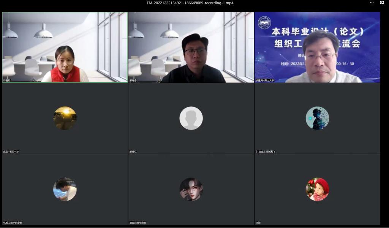Click the sunset avatar of 王一冰
This screenshot has height=228, width=389.
pos(65,118)
